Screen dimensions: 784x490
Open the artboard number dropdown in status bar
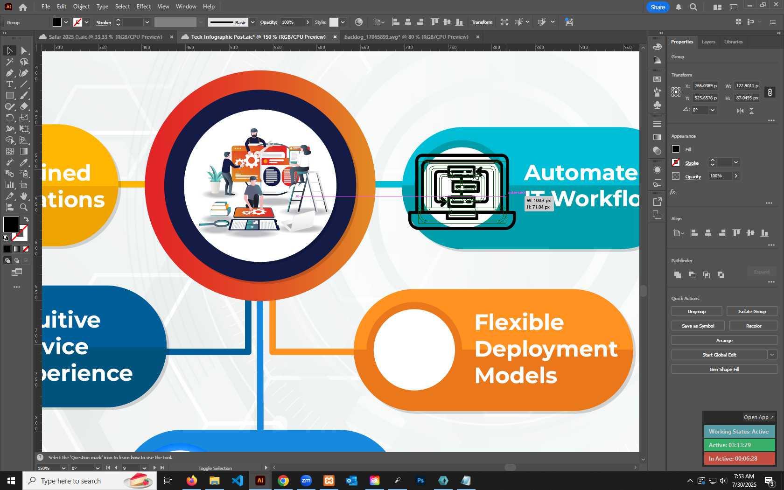click(x=144, y=468)
